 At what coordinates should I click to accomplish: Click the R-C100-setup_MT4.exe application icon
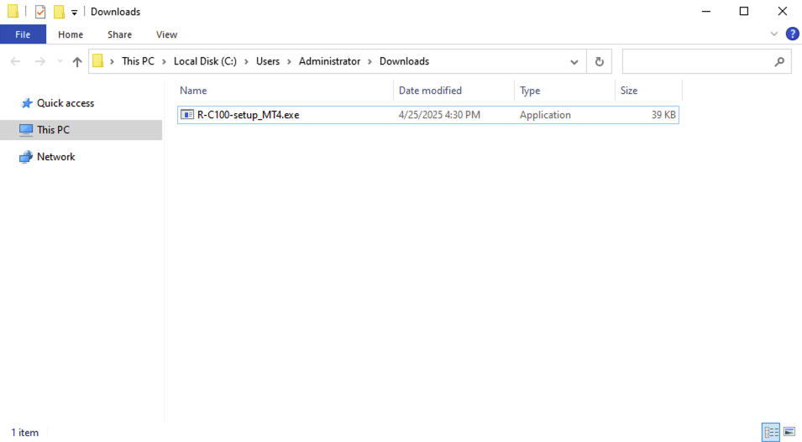[x=187, y=115]
